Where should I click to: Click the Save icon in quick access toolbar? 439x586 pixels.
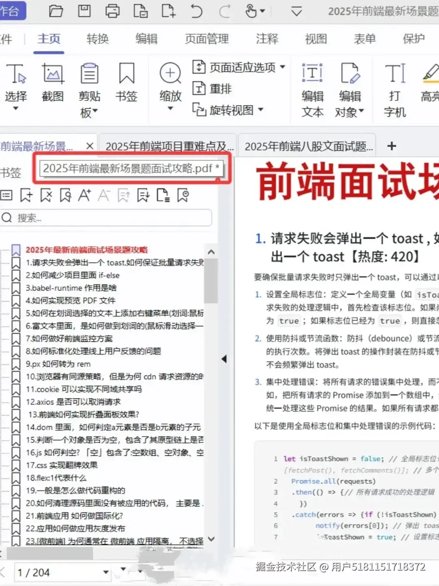[x=84, y=11]
